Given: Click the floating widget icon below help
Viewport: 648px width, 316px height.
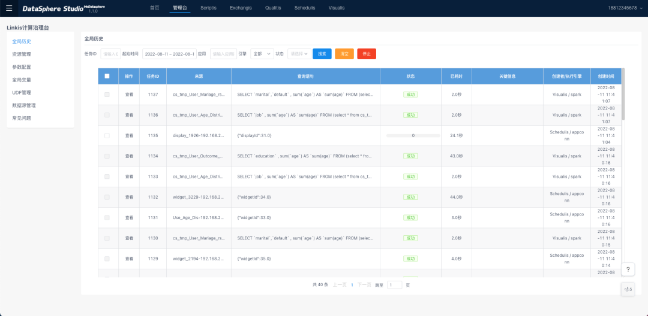Looking at the screenshot, I should point(628,290).
